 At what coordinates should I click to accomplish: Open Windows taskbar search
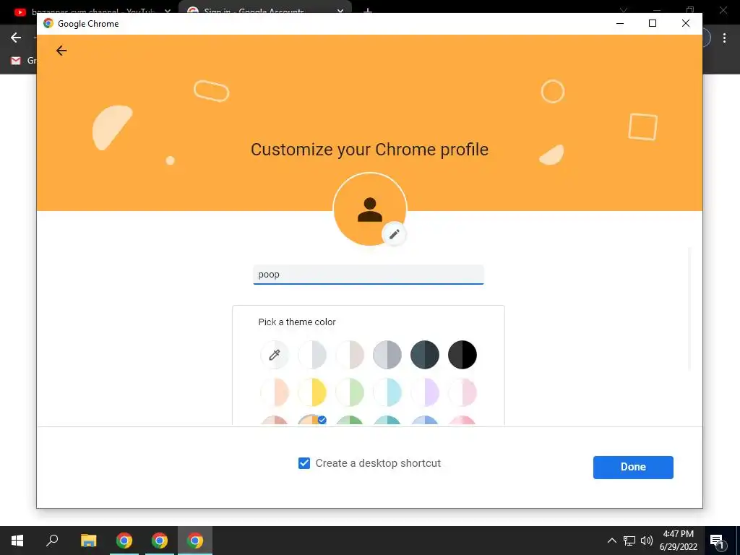point(52,541)
